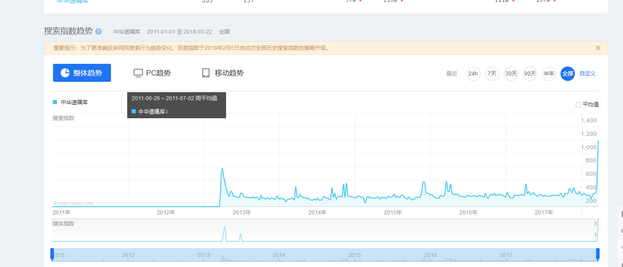Click the 2014 mark on the timeline range bar
The height and width of the screenshot is (267, 623).
pos(279,255)
